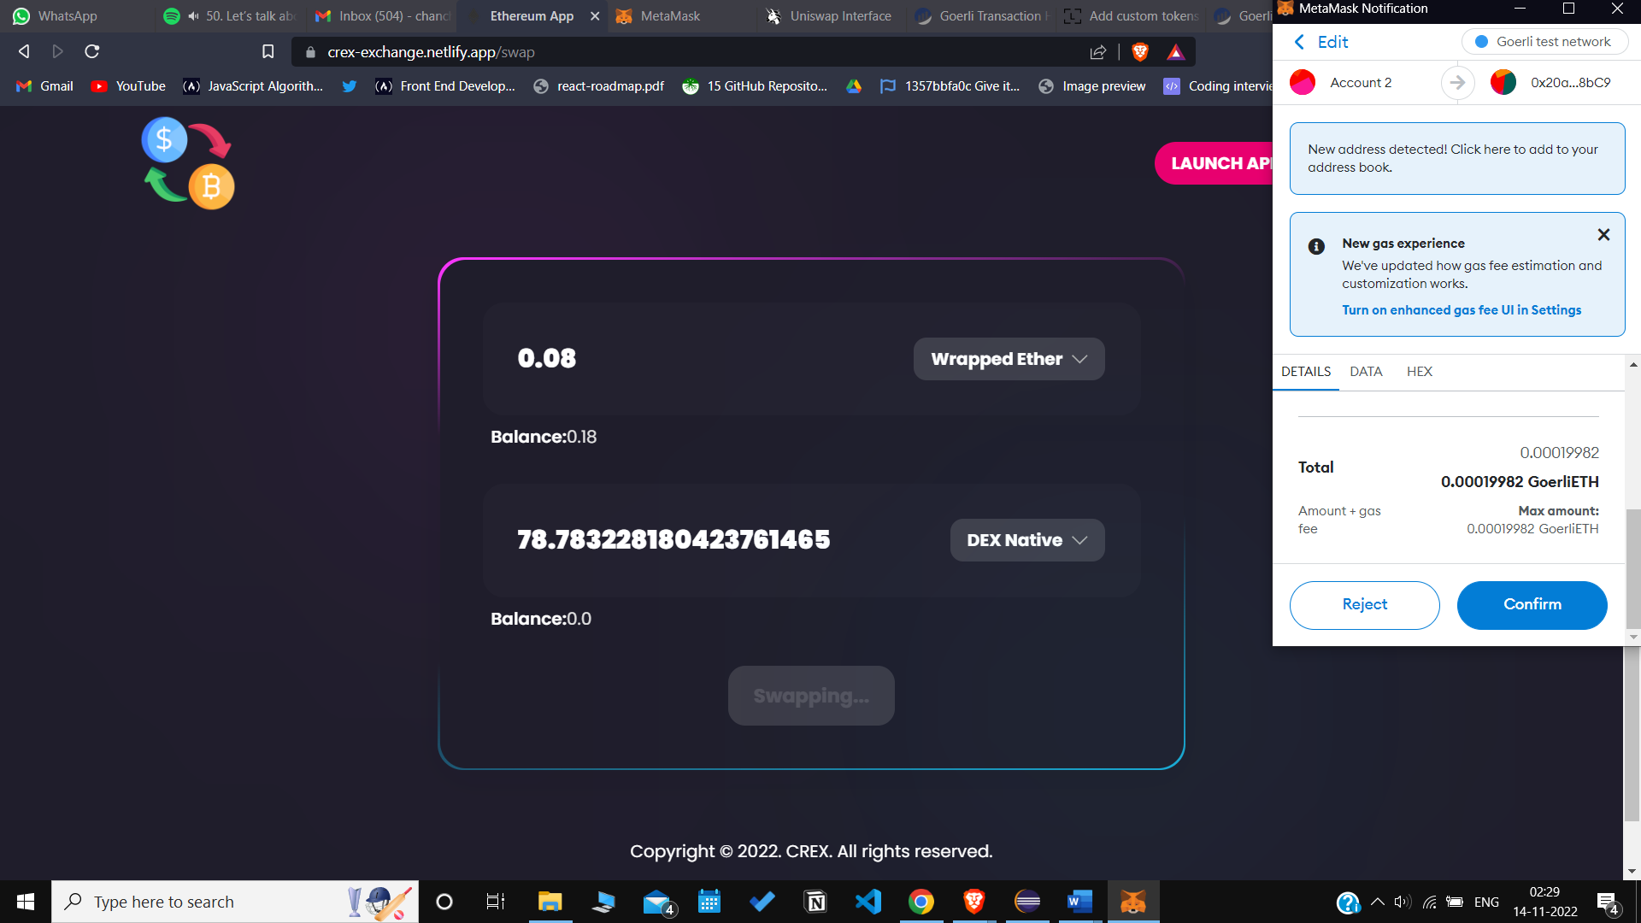Click Turn on enhanced gas fee UI link
This screenshot has width=1641, height=923.
(x=1461, y=310)
